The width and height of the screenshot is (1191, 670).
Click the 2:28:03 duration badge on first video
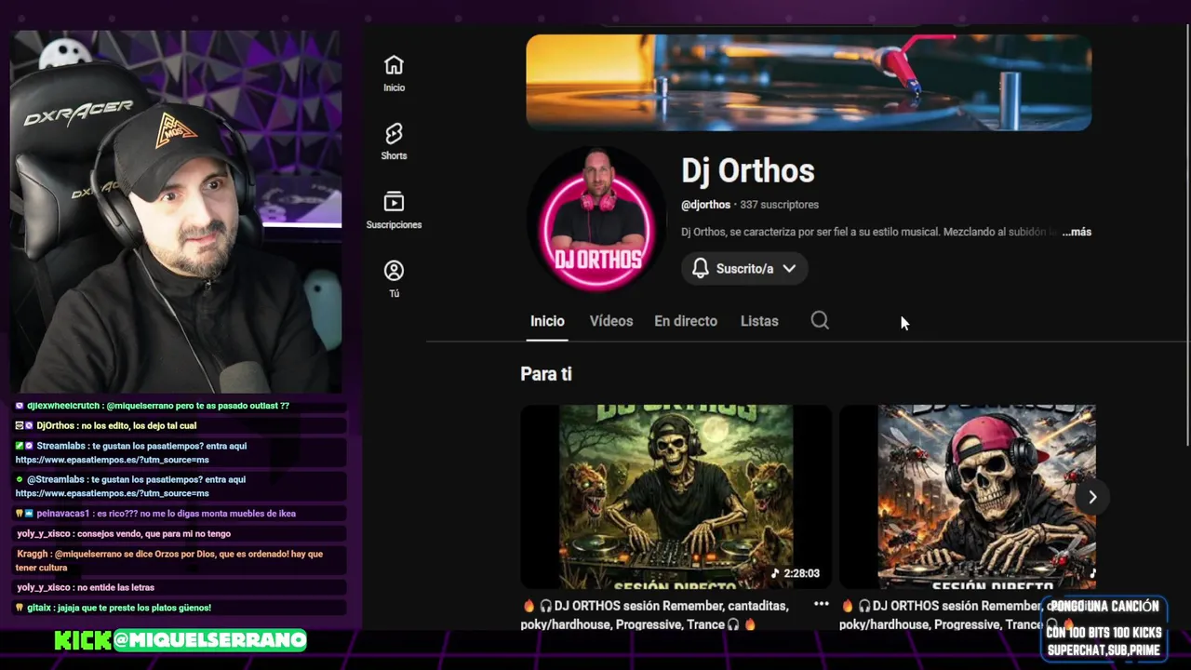click(x=796, y=573)
